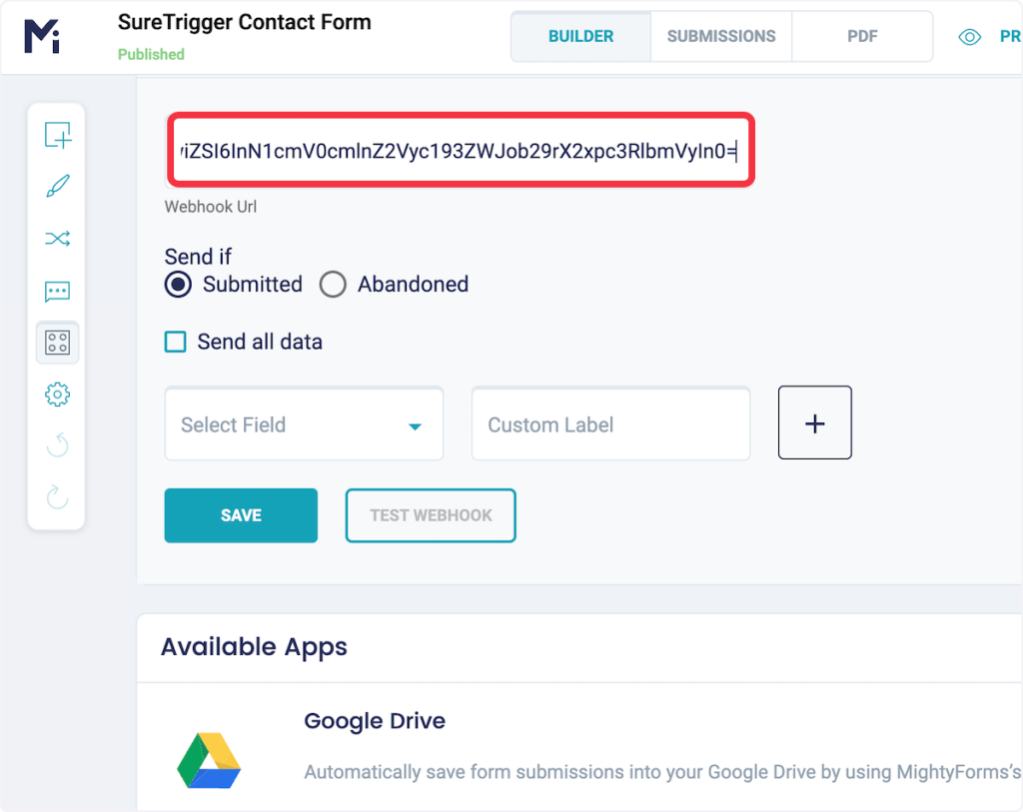Click the Test Webhook button
Image resolution: width=1023 pixels, height=812 pixels.
point(431,515)
